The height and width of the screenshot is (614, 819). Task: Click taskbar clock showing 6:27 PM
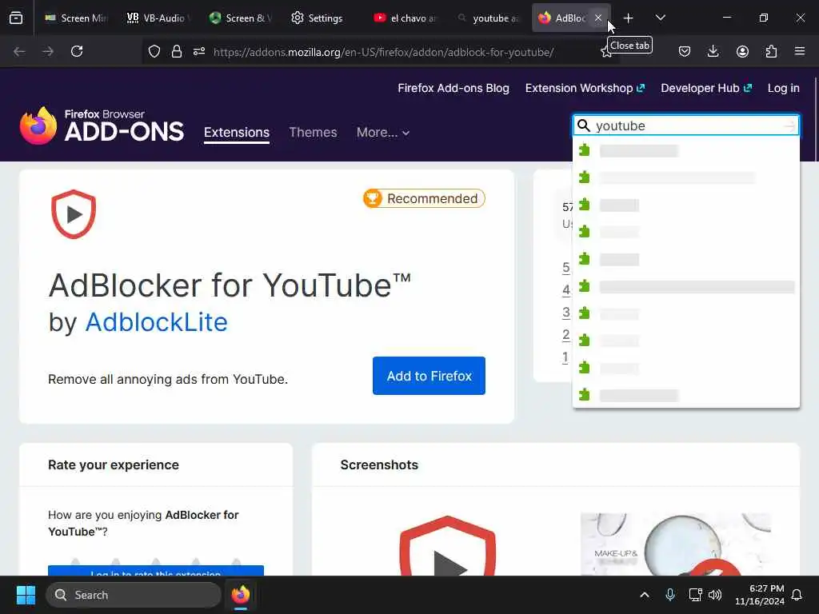760,595
